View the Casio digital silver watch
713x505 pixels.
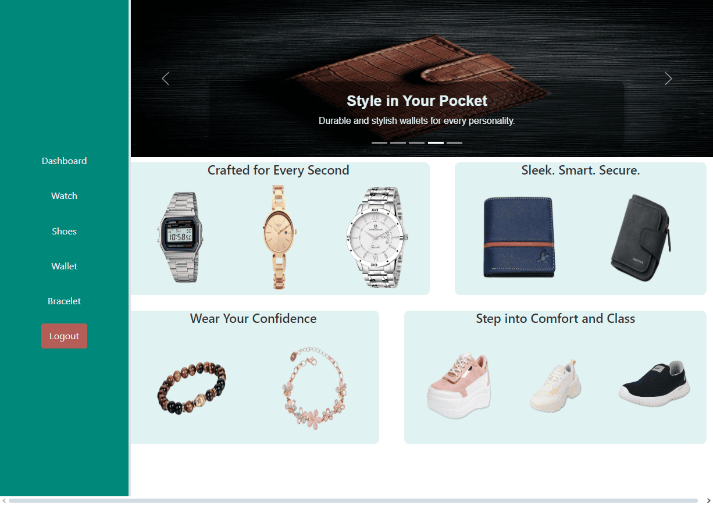tap(179, 237)
